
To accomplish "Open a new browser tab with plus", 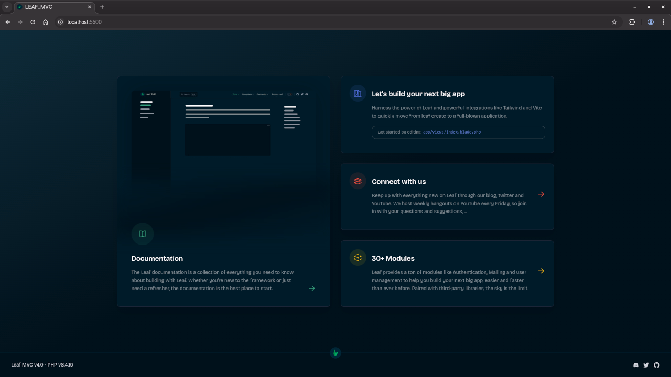I will pos(102,7).
